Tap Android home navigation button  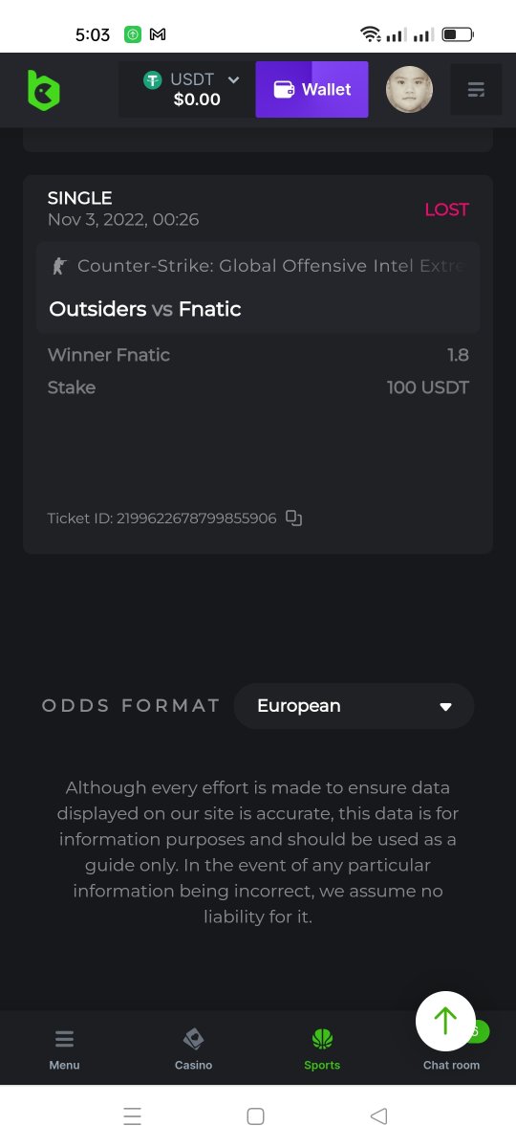[255, 1115]
